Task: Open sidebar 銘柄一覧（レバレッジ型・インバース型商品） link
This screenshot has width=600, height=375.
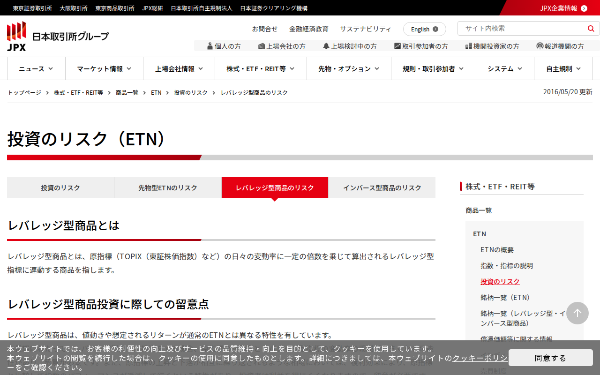Action: tap(523, 318)
